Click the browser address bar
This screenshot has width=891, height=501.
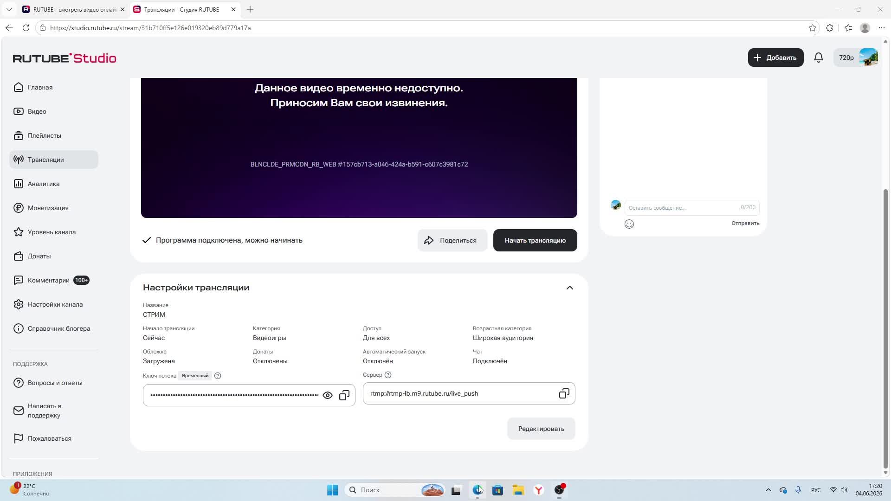coord(427,28)
